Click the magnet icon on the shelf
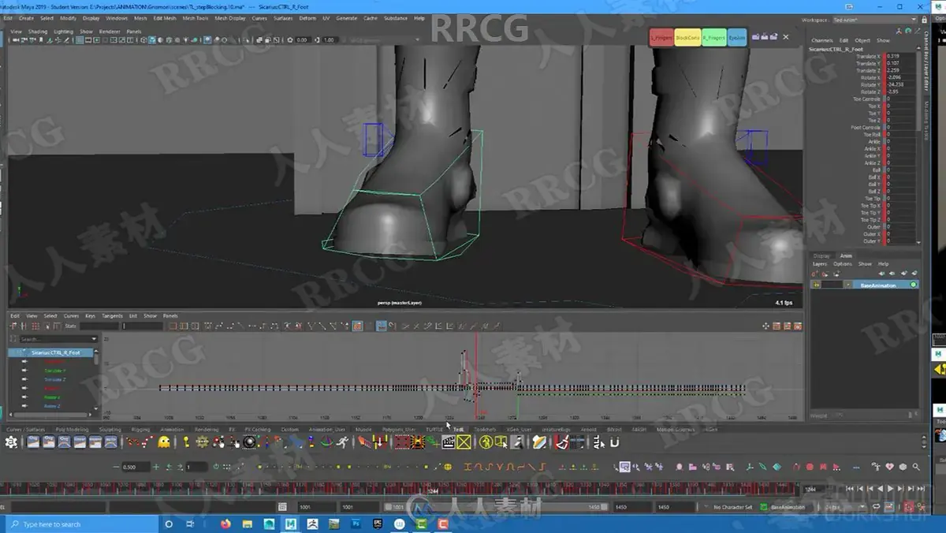 [x=615, y=442]
